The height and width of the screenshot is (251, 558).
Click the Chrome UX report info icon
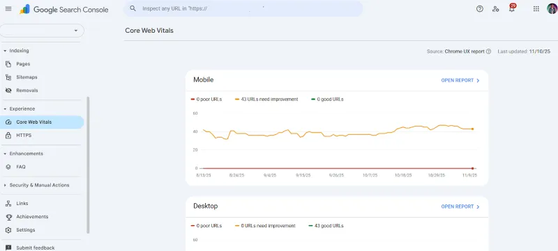pos(488,51)
